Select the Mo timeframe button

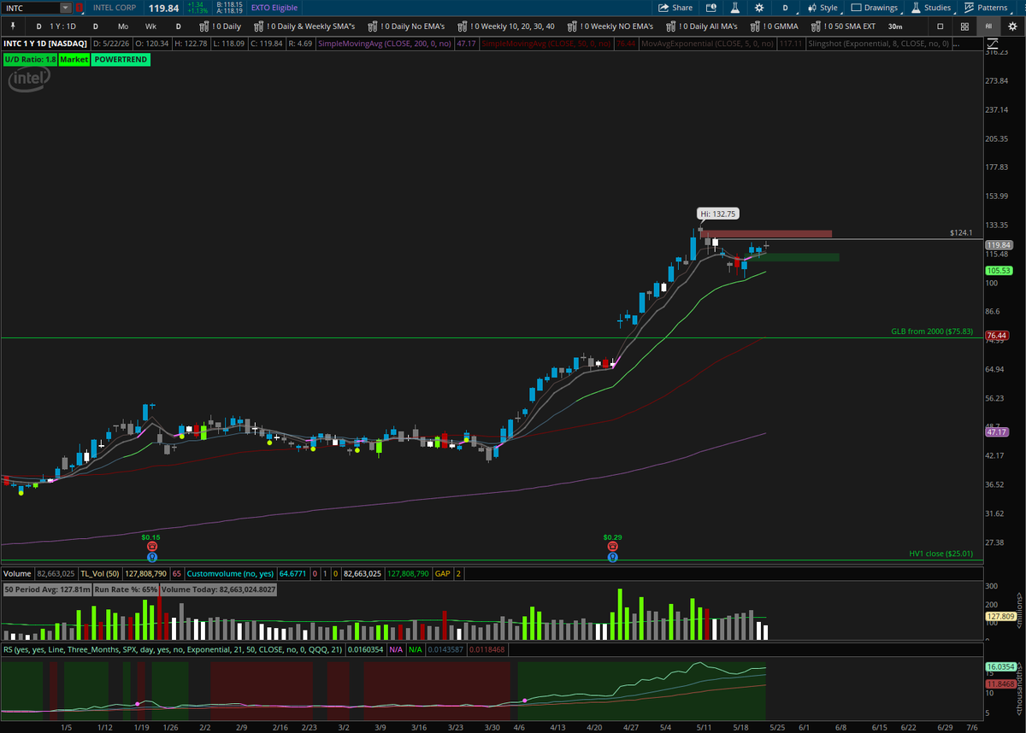pyautogui.click(x=123, y=26)
